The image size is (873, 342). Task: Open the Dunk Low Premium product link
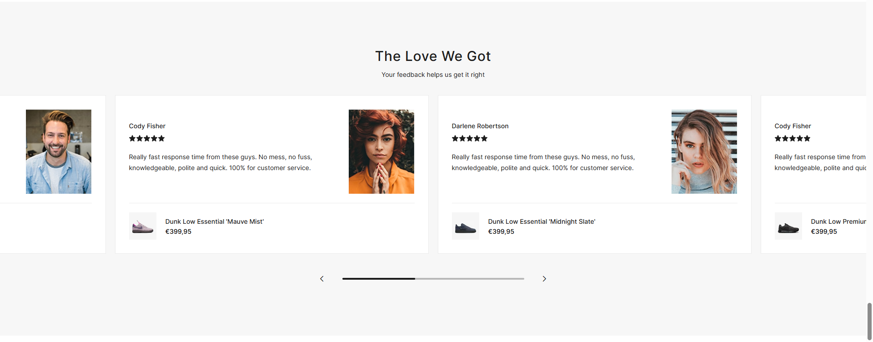838,221
